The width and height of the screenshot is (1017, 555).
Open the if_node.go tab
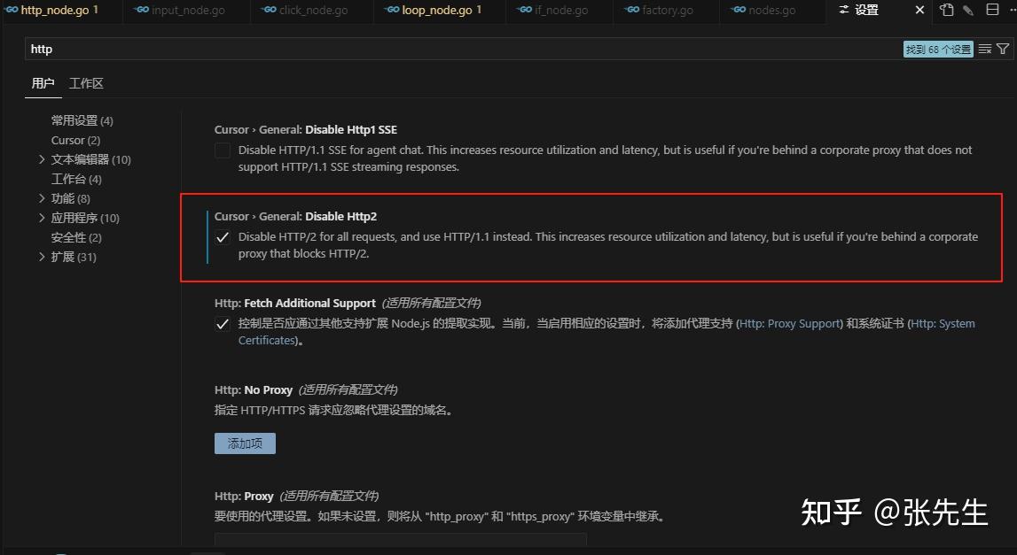point(562,11)
